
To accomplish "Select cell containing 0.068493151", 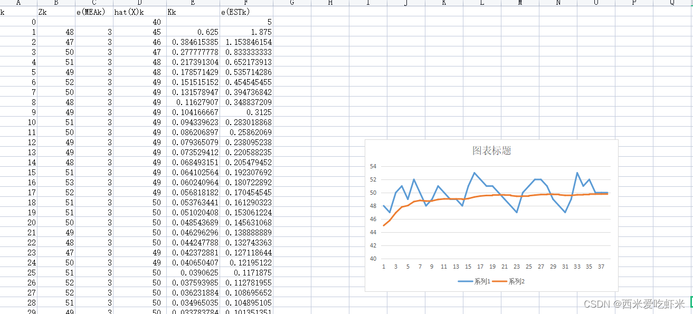I will pos(193,162).
